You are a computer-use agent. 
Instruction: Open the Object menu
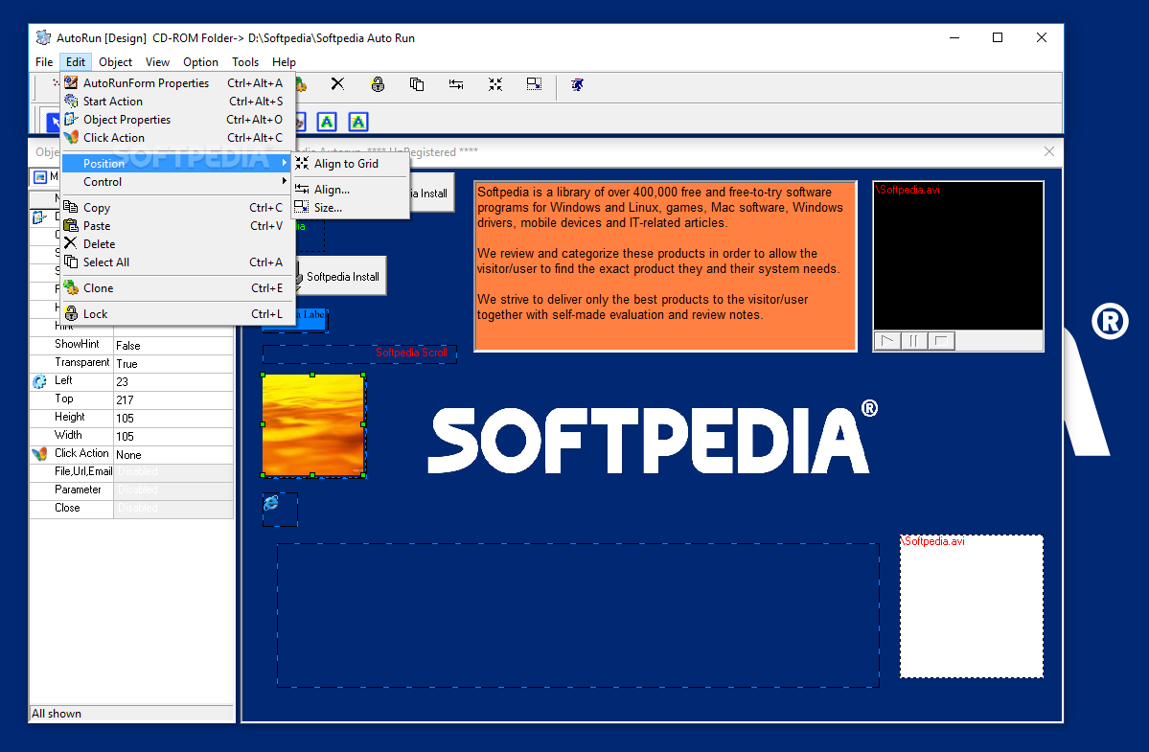115,62
